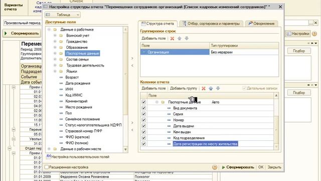Remove field from report columns arrow
The width and height of the screenshot is (321, 181).
[132, 130]
